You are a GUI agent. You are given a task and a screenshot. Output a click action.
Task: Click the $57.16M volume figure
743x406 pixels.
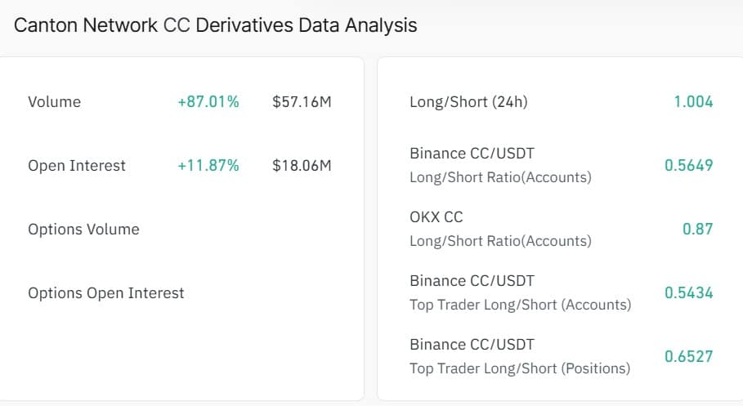coord(302,102)
